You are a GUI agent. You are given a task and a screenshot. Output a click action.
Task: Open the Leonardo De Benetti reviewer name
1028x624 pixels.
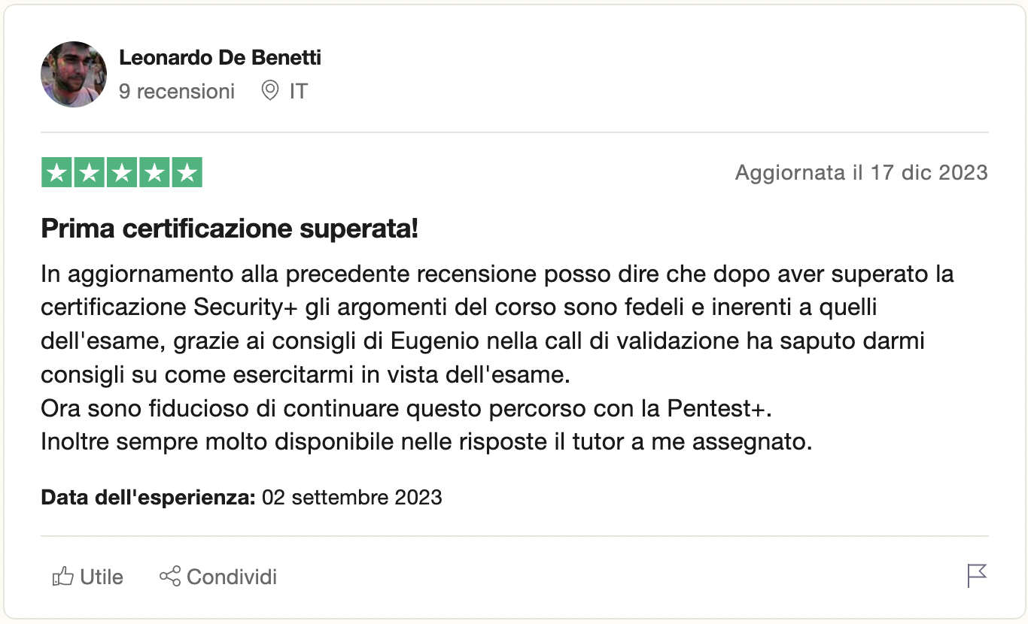pyautogui.click(x=220, y=58)
